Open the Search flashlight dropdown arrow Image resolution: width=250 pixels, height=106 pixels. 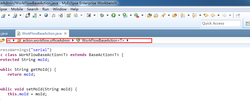click(169, 15)
